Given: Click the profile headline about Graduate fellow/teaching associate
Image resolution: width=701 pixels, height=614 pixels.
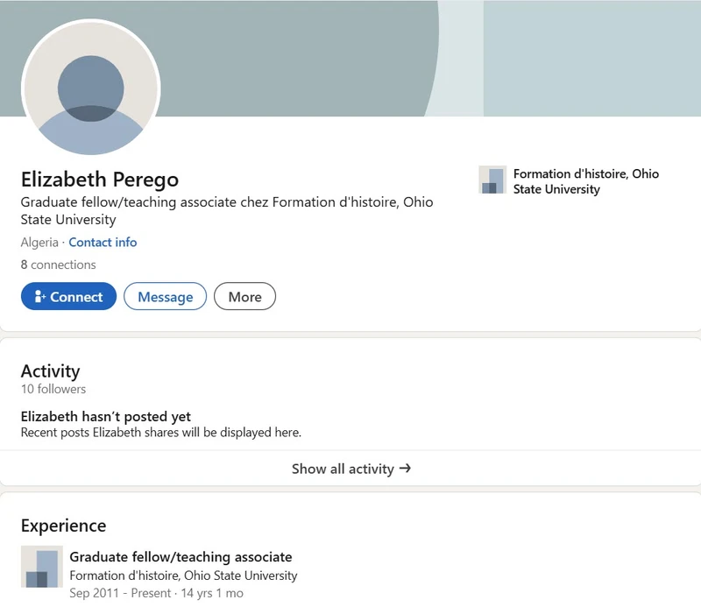Looking at the screenshot, I should 227,210.
